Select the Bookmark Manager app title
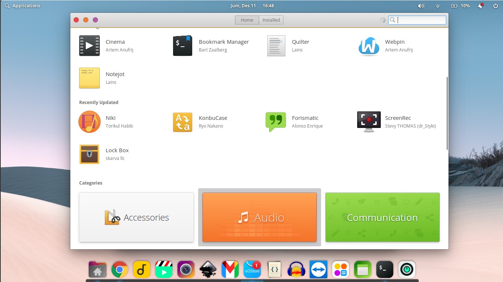The width and height of the screenshot is (503, 282). [224, 42]
